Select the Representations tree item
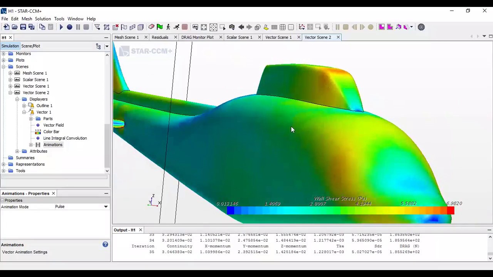 (x=30, y=164)
